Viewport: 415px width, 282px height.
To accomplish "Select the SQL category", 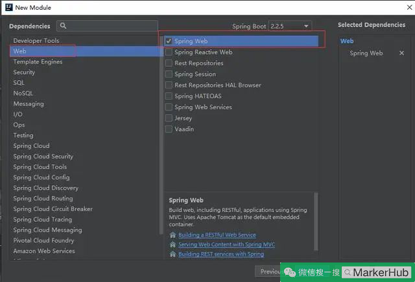I will tap(85, 83).
